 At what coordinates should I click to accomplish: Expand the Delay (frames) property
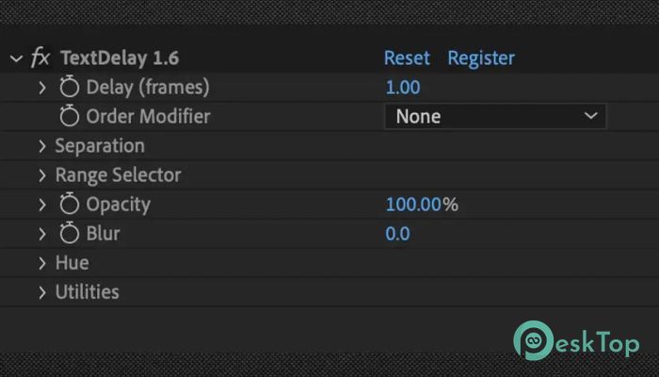(42, 88)
